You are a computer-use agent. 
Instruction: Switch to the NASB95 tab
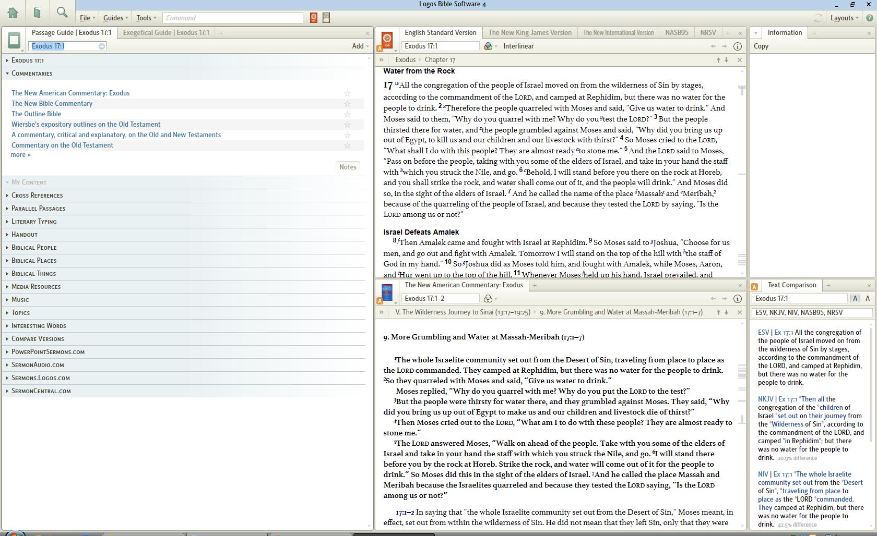677,33
